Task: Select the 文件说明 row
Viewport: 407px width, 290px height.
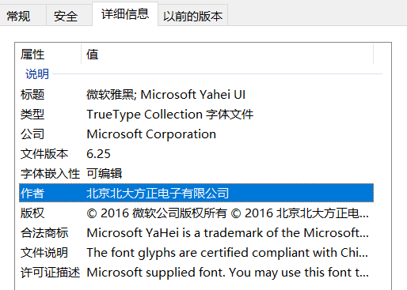Action: (196, 253)
